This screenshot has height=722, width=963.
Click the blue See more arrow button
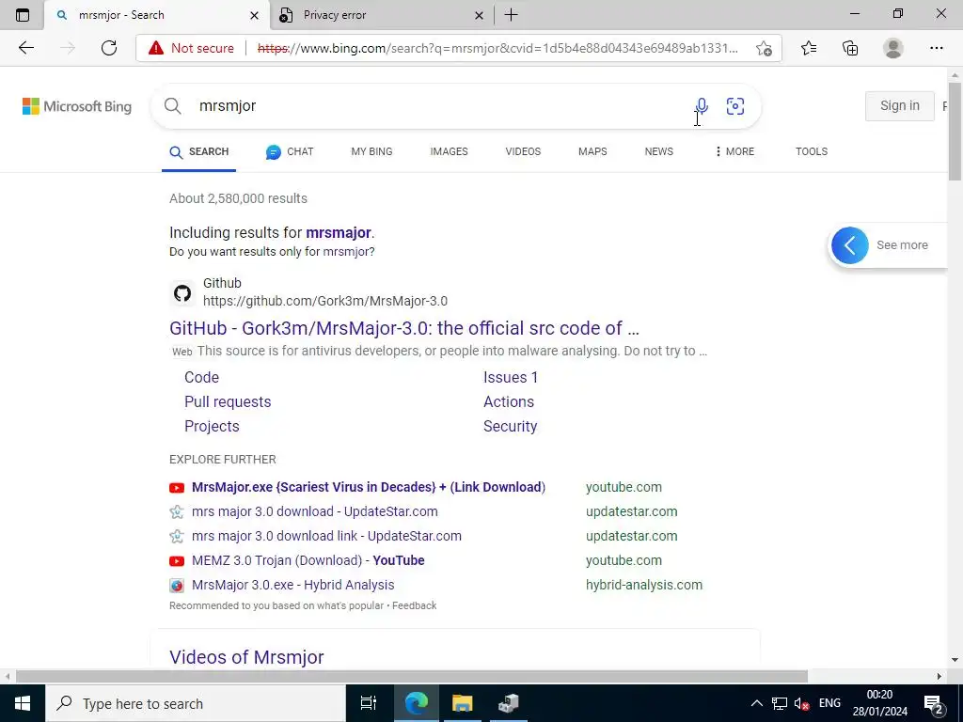click(x=850, y=245)
